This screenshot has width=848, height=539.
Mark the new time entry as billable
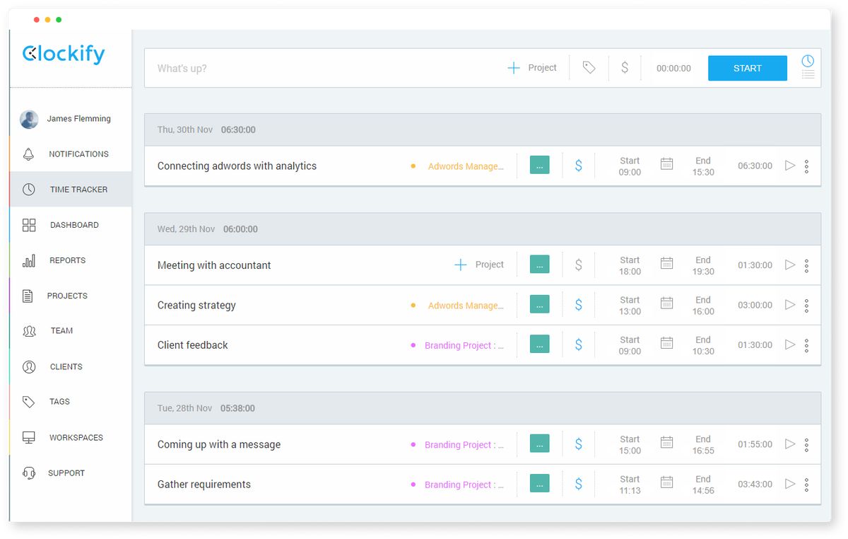coord(624,67)
